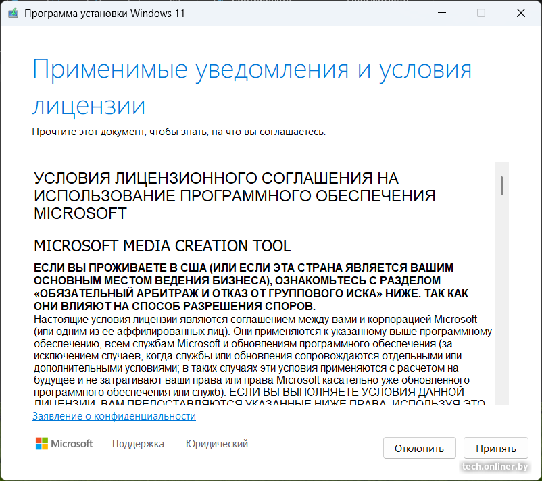Decline the license with Отклонить button
Screen dimensions: 542x481
(419, 448)
